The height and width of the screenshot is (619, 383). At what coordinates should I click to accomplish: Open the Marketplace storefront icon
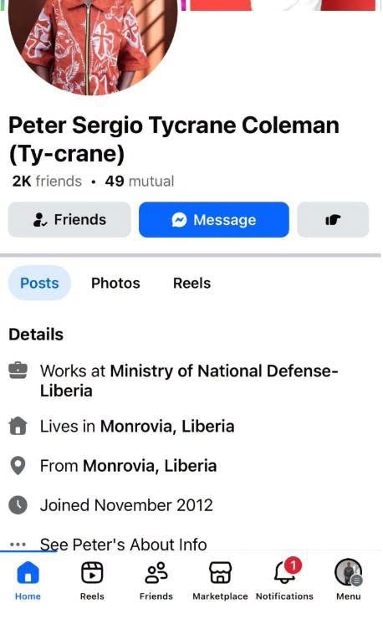pos(220,573)
